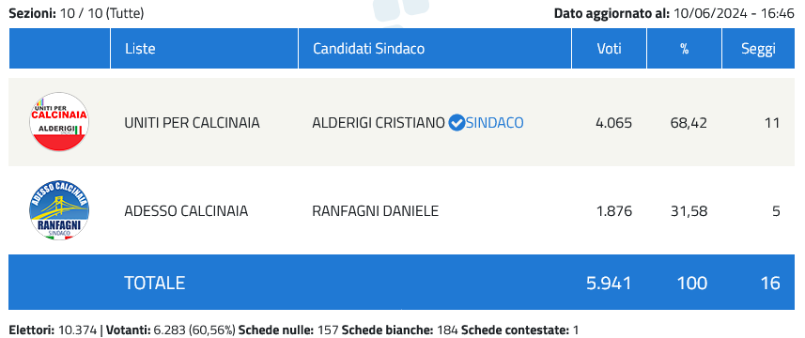Select the 4.065 votes cell
Screen dimensions: 805x338
[613, 123]
